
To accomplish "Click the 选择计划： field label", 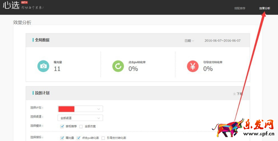I will pyautogui.click(x=37, y=108).
